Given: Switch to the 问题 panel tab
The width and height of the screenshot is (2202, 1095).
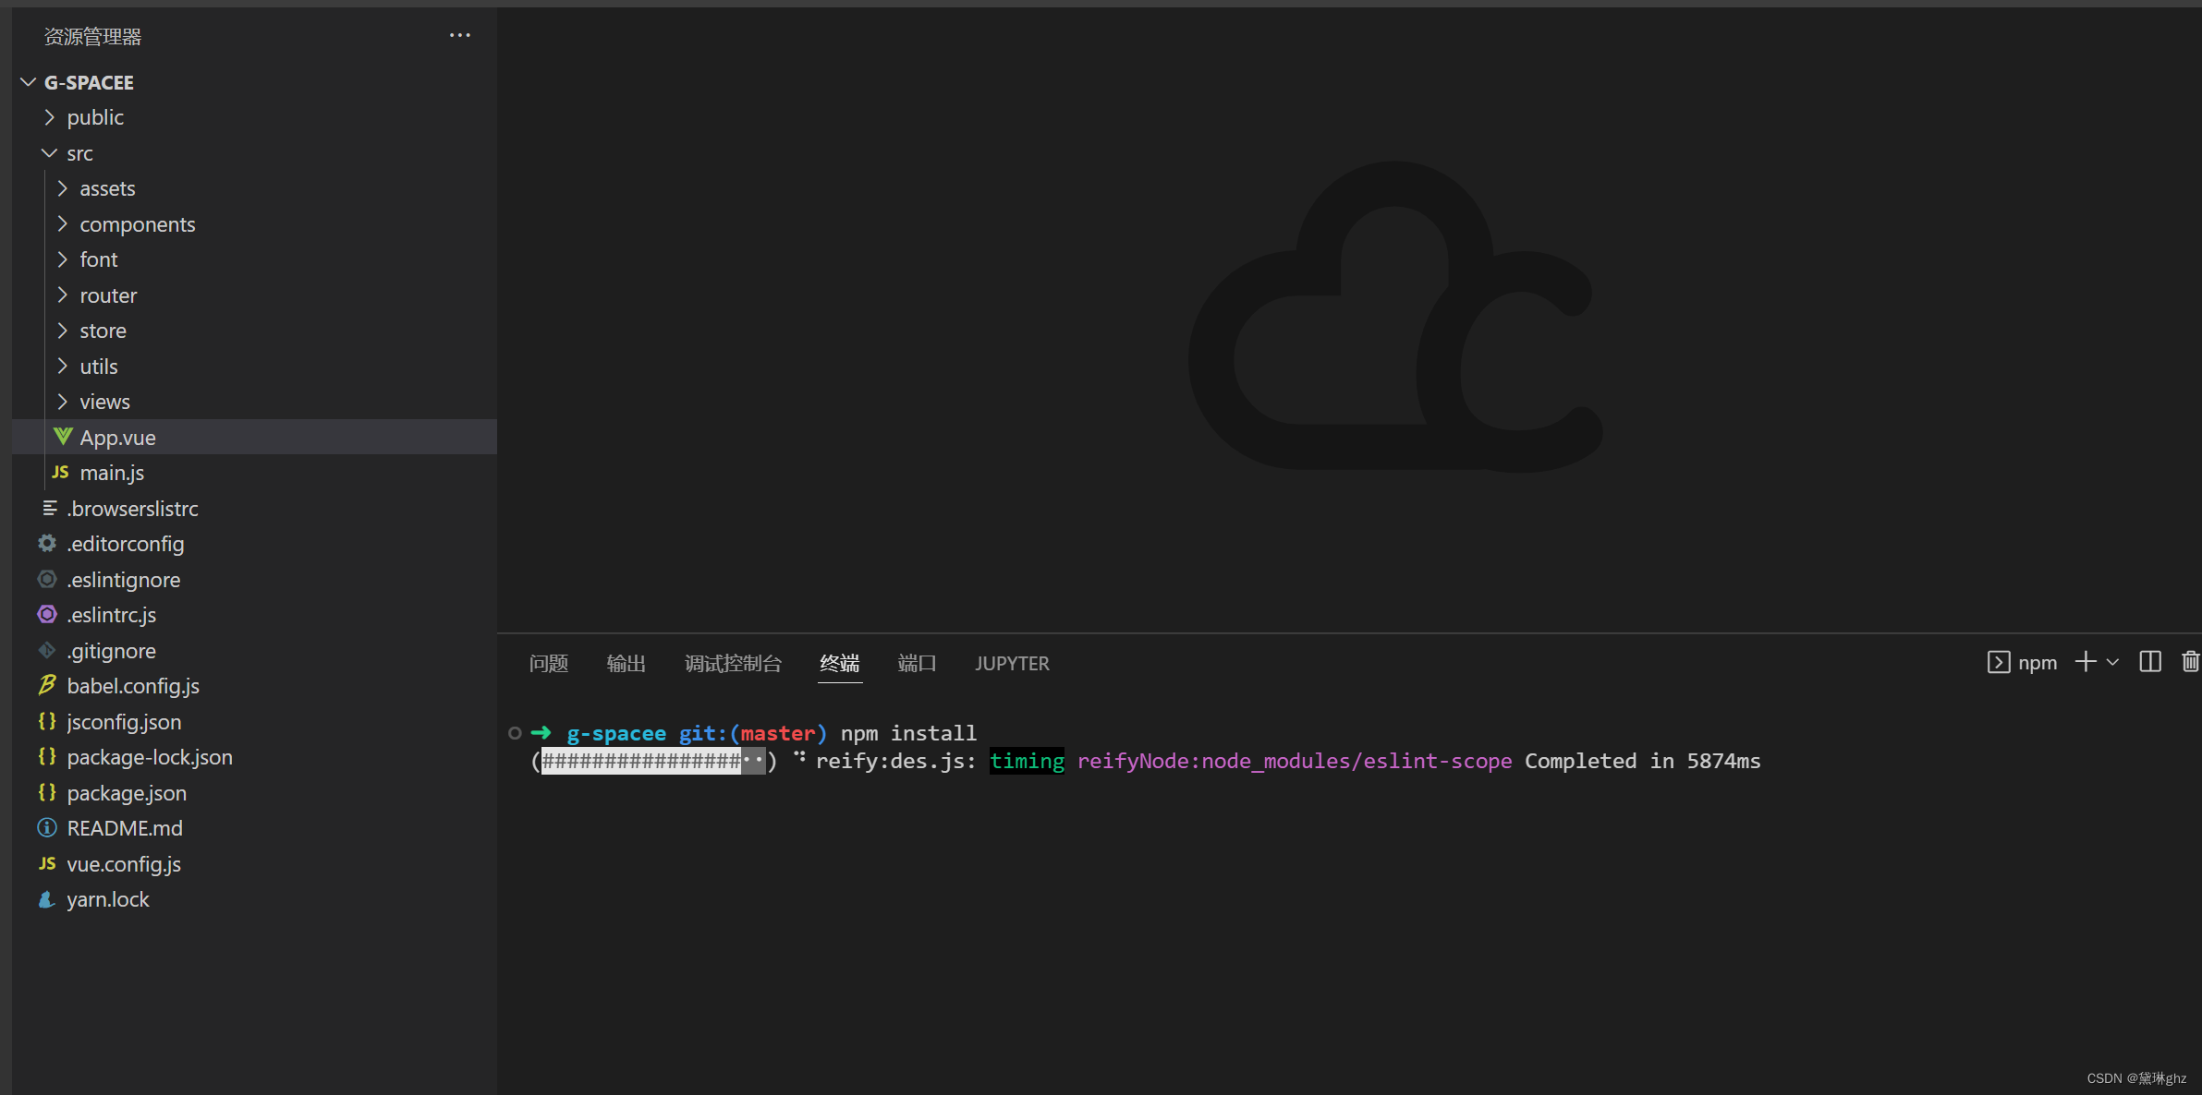Looking at the screenshot, I should (549, 663).
